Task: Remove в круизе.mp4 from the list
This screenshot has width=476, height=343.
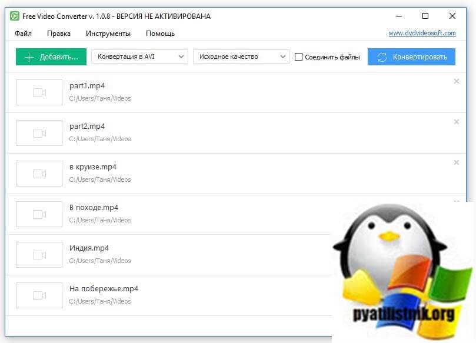Action: pyautogui.click(x=457, y=162)
